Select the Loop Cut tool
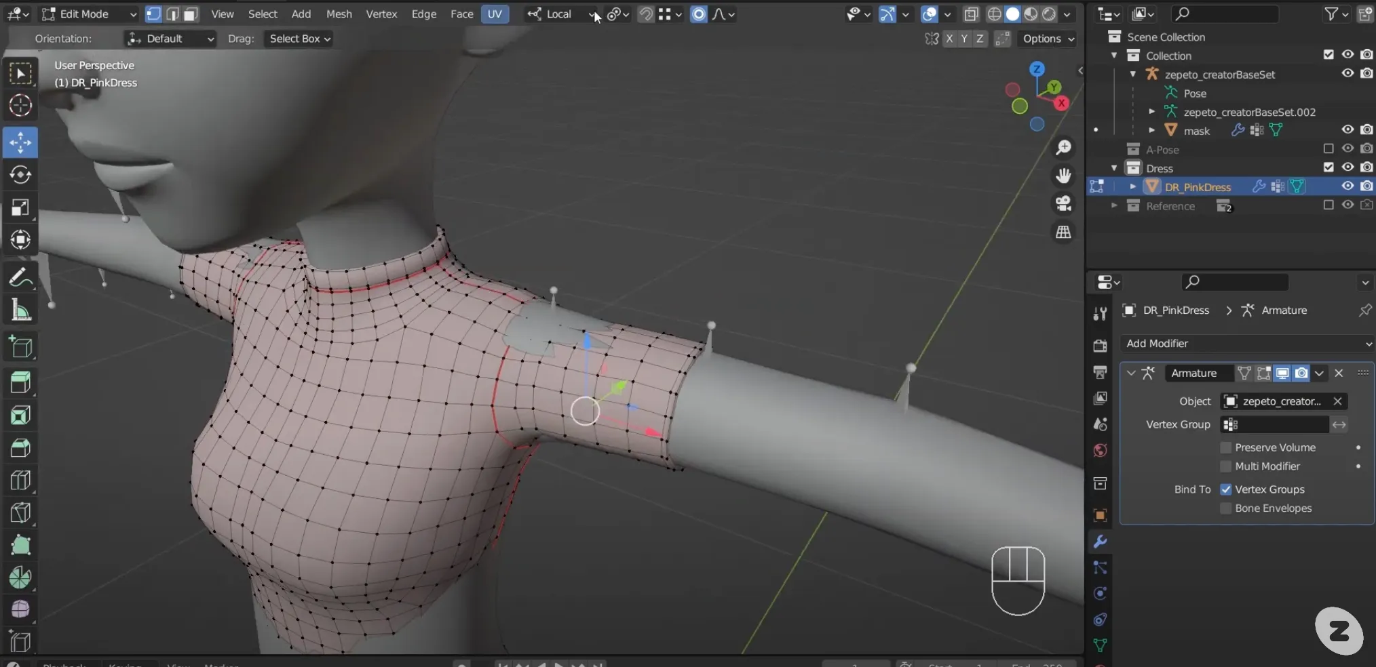 [20, 481]
